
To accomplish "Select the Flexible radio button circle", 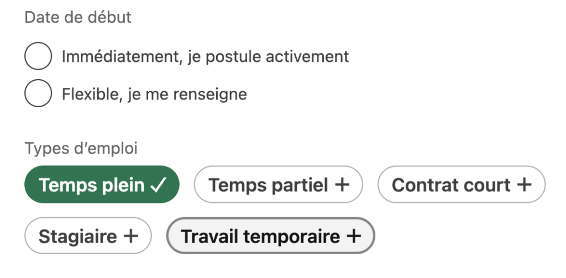I will pyautogui.click(x=38, y=94).
